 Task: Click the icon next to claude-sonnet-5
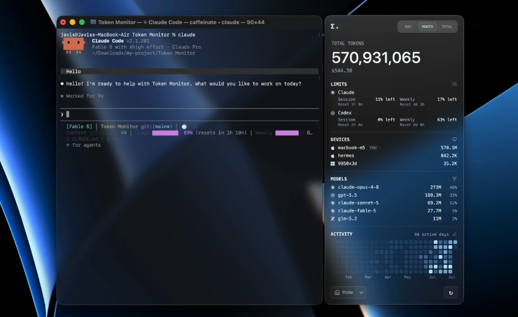pos(333,203)
